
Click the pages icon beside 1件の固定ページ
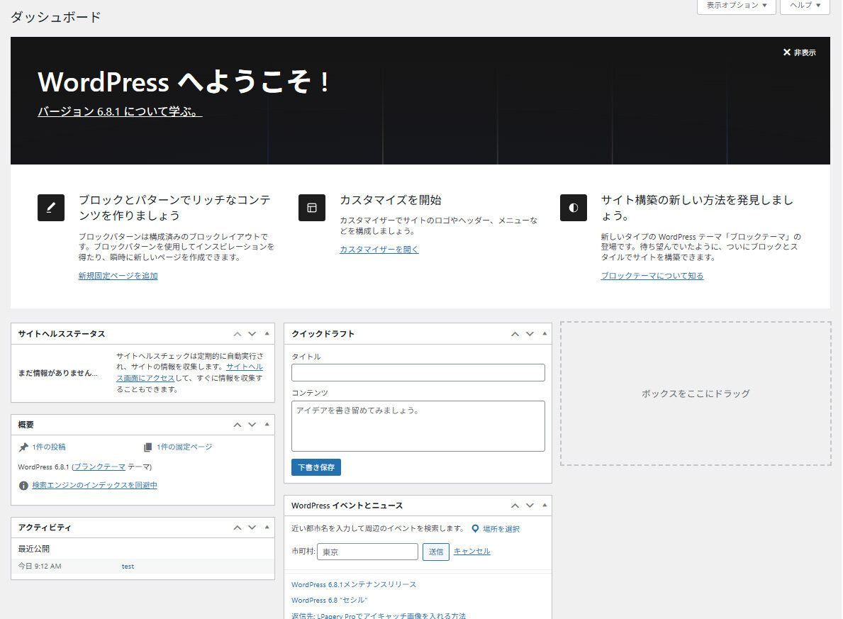(x=148, y=447)
